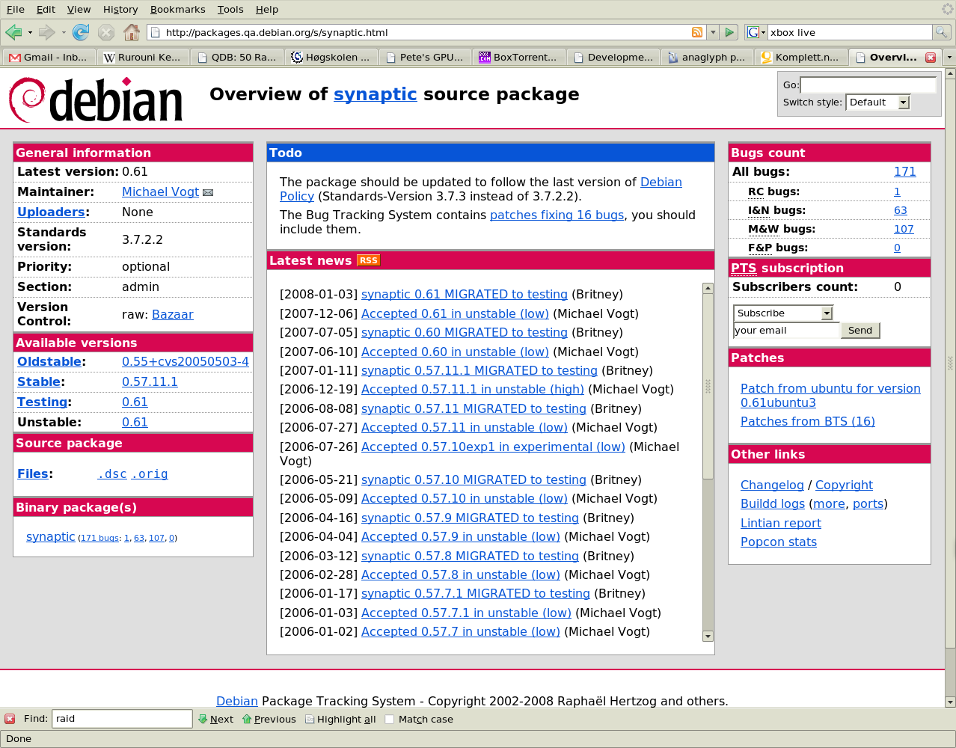This screenshot has height=748, width=956.
Task: Close the Overview tab with its red X
Action: 931,57
